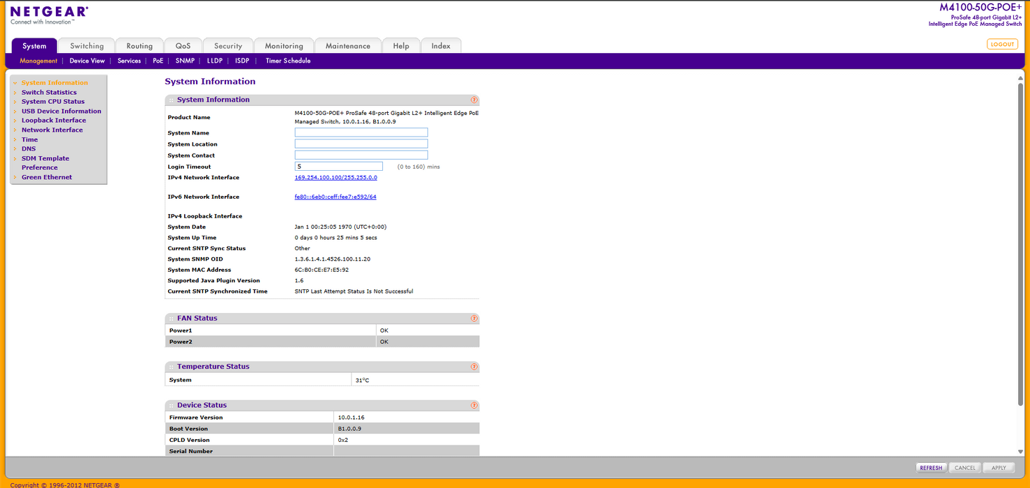The height and width of the screenshot is (488, 1030).
Task: Click the CANCEL button
Action: coord(965,468)
